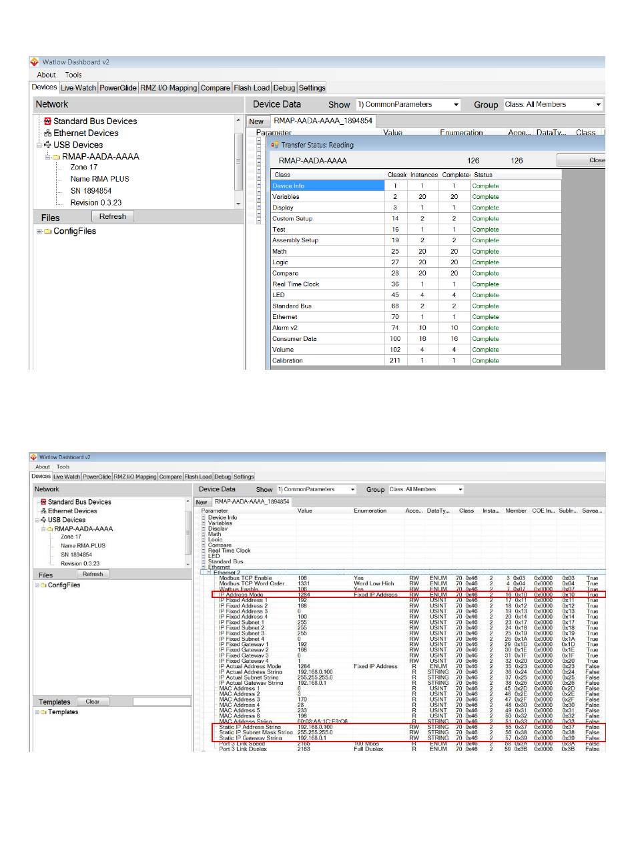The image size is (634, 857).
Task: Select the New tab in the Ethernet 2 parameters window
Action: tap(201, 501)
